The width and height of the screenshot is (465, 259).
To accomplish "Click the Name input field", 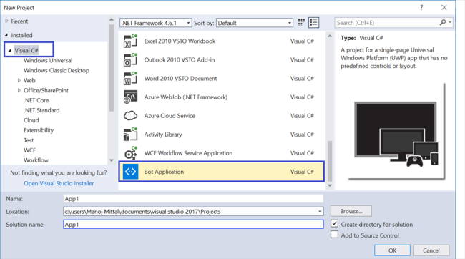I will click(193, 199).
